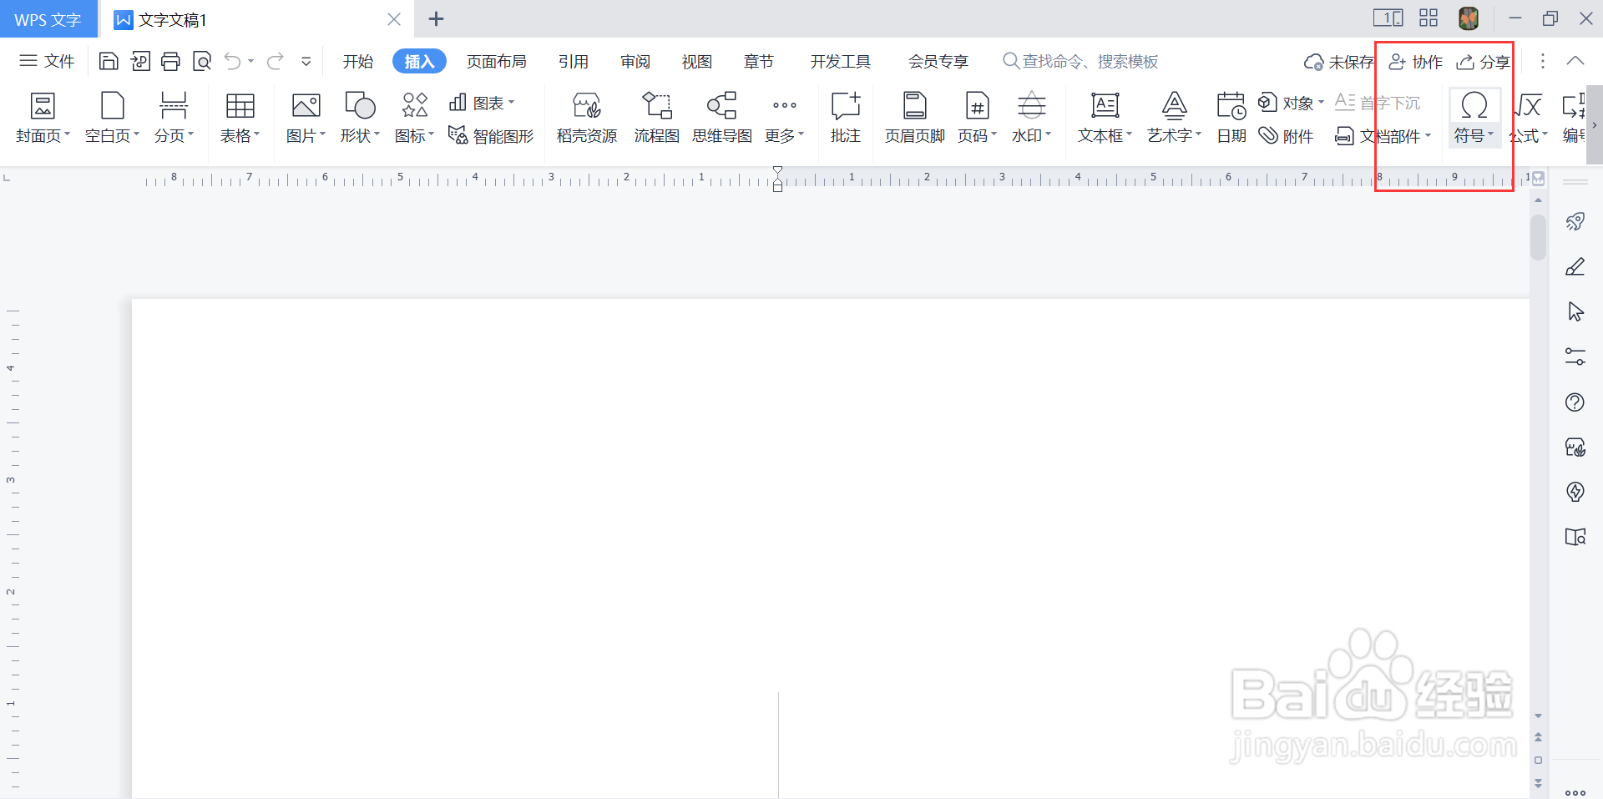Open the 页面布局 ribbon tab
This screenshot has width=1603, height=799.
click(497, 60)
